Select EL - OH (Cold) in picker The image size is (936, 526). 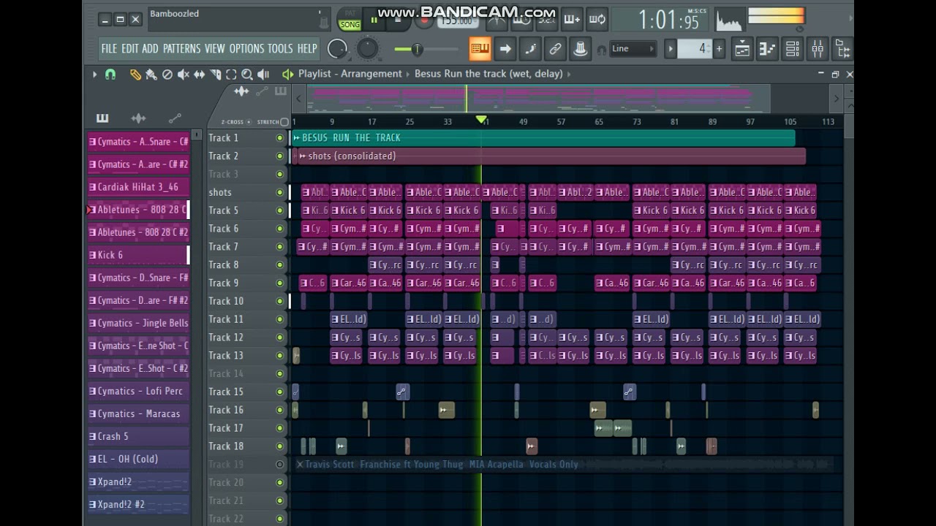click(x=138, y=459)
